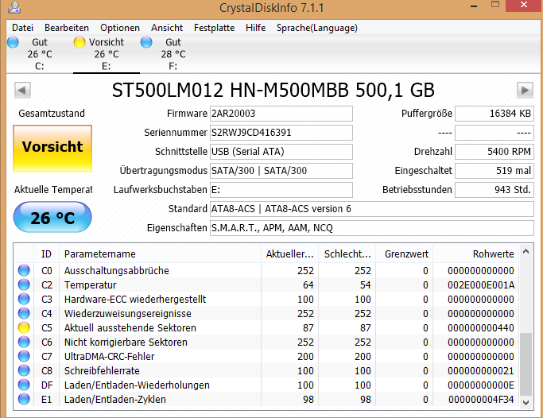543x418 pixels.
Task: Click the yellow Vorsicht health status button
Action: pyautogui.click(x=52, y=149)
